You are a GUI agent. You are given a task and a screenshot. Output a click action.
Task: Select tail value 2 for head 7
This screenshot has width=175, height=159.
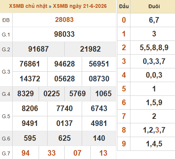click(154, 116)
